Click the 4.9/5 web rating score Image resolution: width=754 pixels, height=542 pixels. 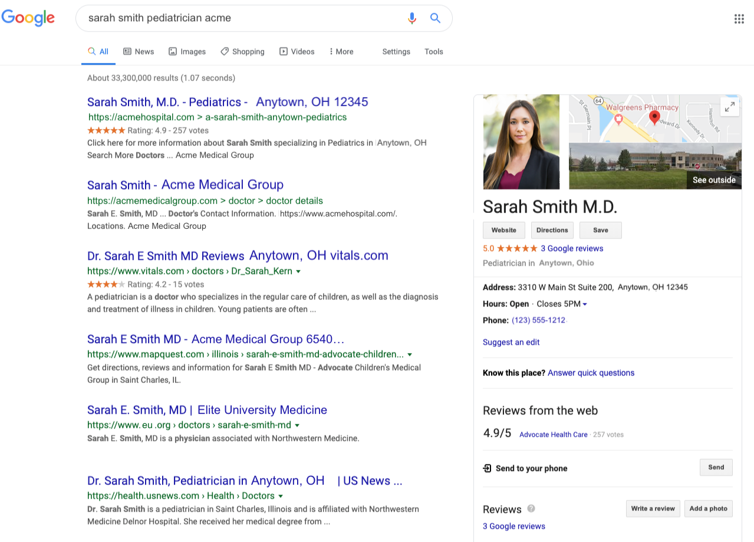click(x=498, y=433)
